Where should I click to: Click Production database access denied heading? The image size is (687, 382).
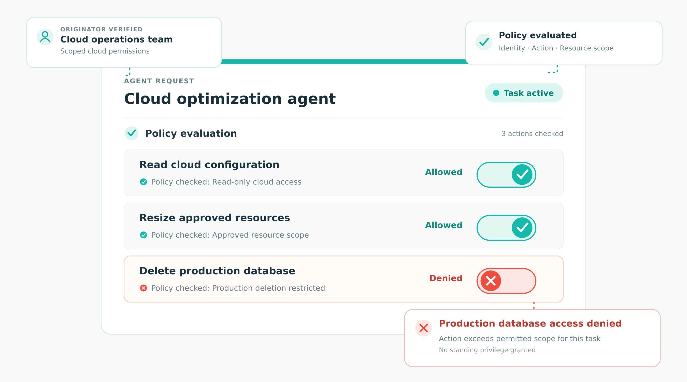530,323
